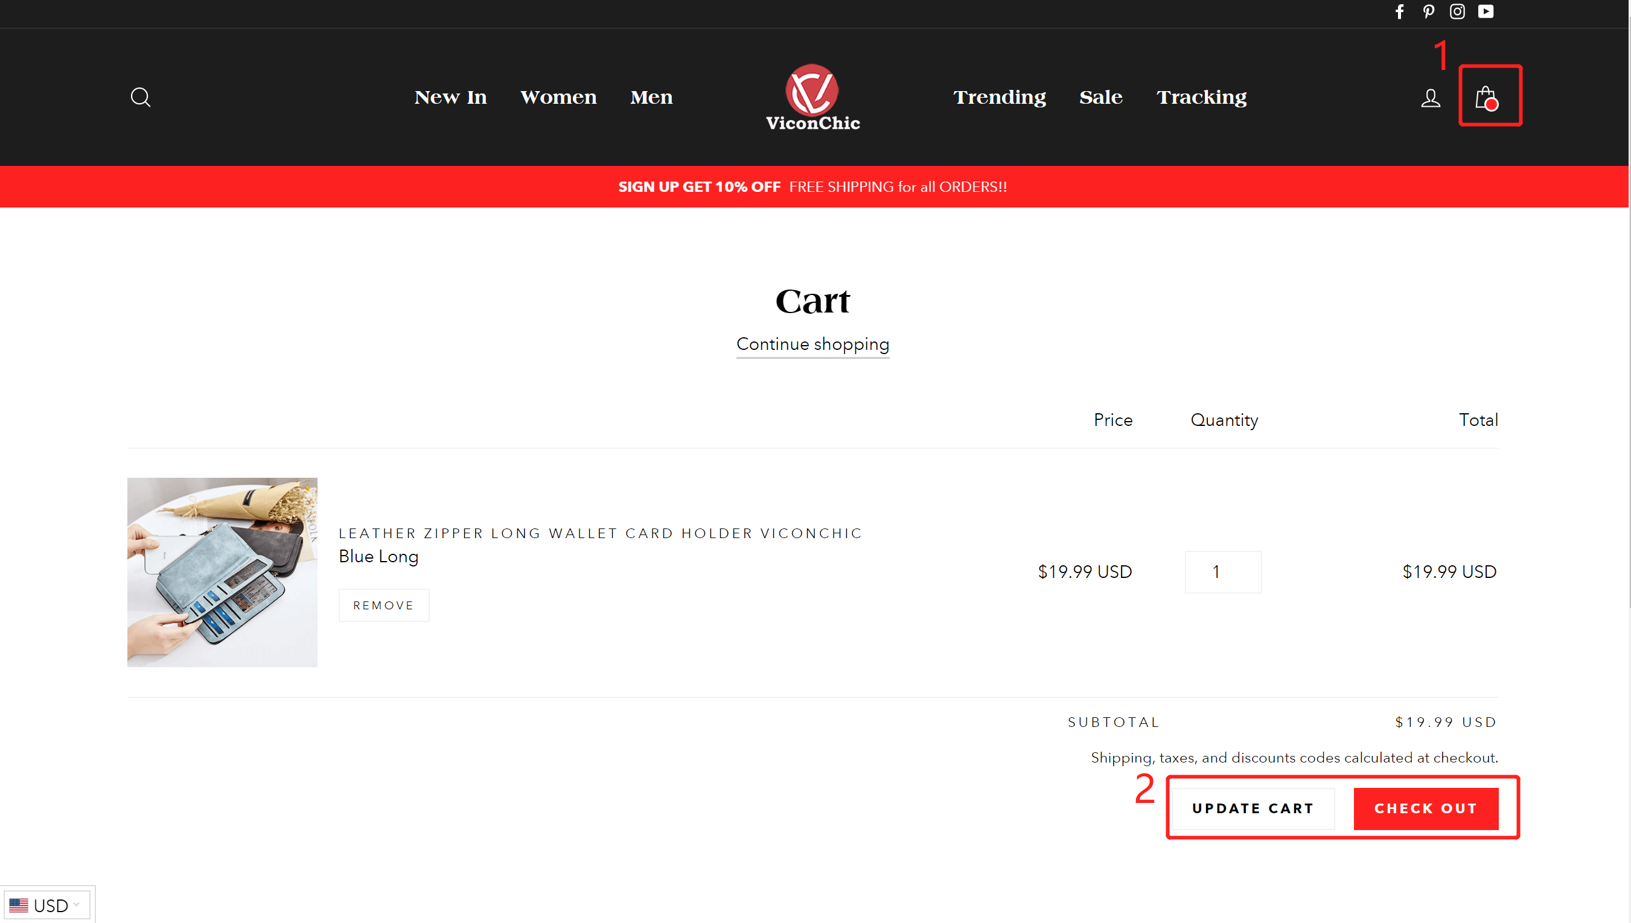Click the US flag currency icon

(19, 905)
